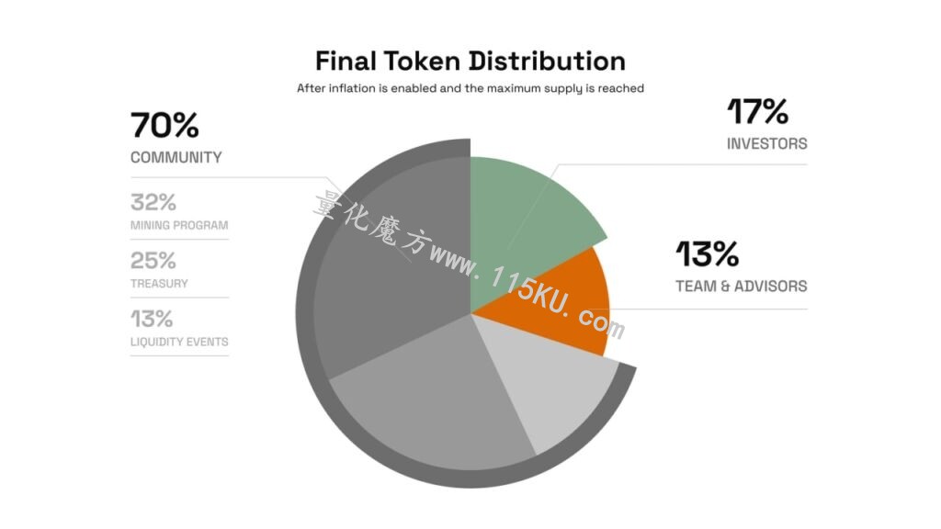Click the 13% Liquidity Events value
Viewport: 941px width, 529px height.
coord(152,319)
